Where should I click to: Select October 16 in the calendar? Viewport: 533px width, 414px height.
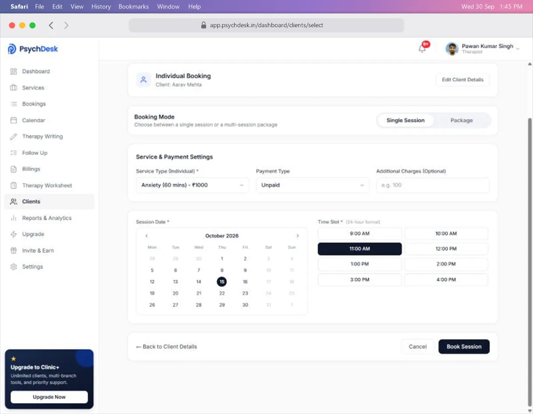(245, 282)
